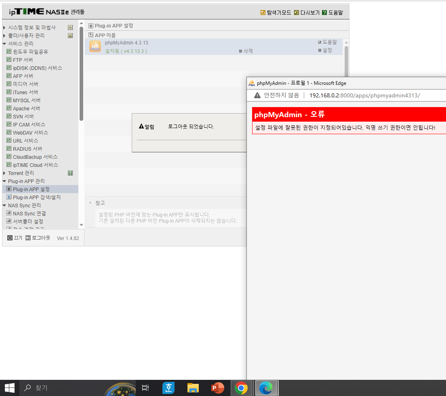This screenshot has width=446, height=396.
Task: Click phpMyAdmin PMA app icon
Action: (x=95, y=46)
